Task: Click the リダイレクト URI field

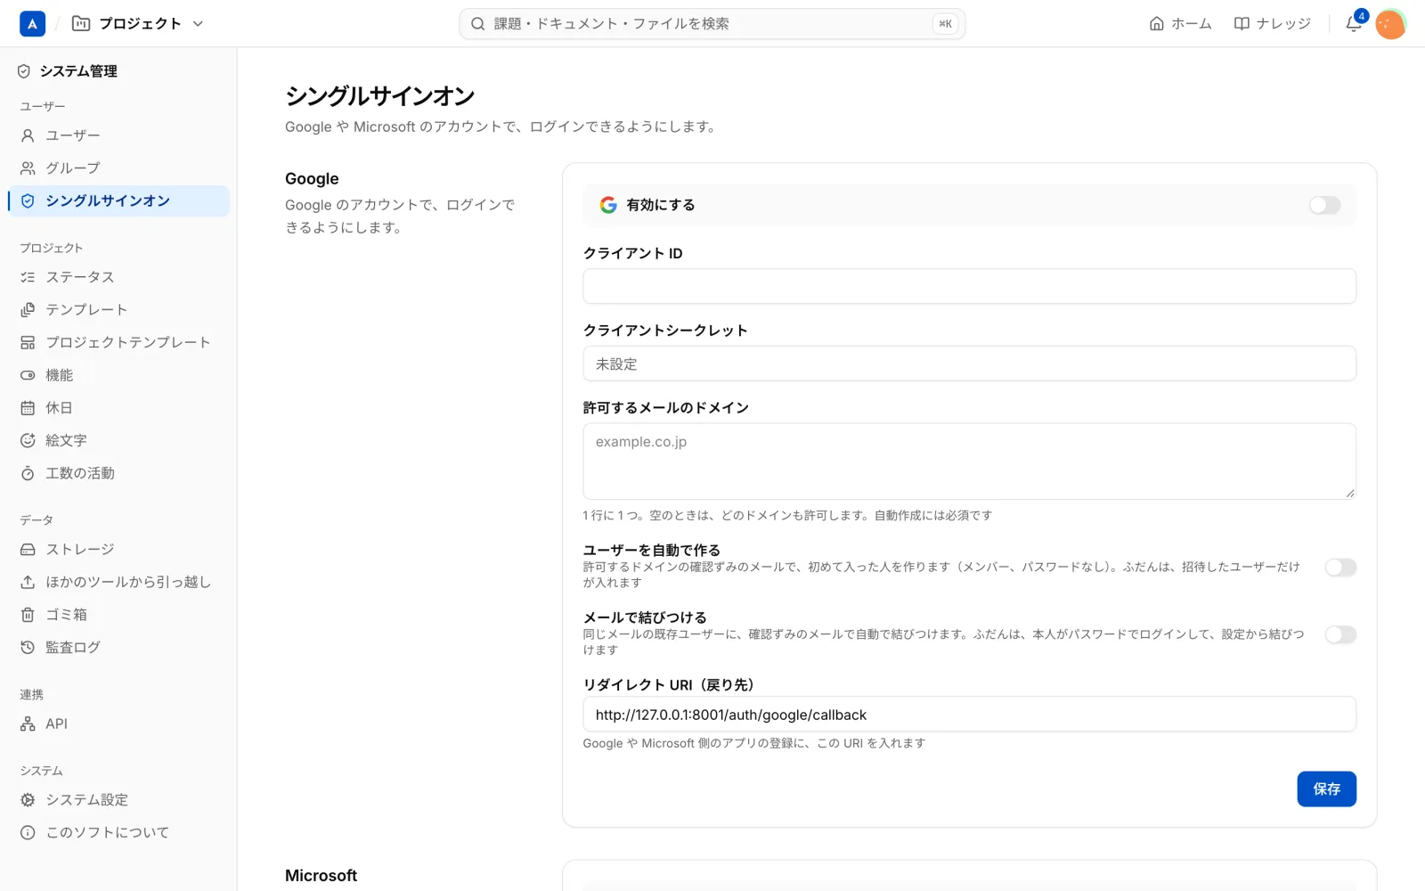Action: (x=969, y=715)
